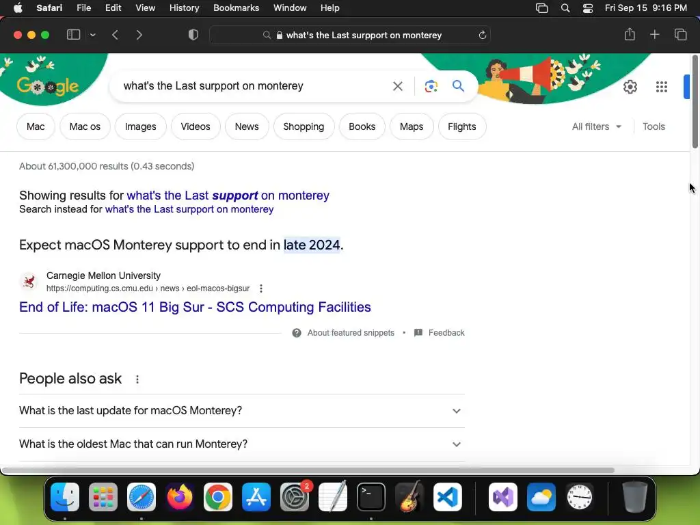Open the All filters dropdown
This screenshot has width=700, height=525.
(597, 126)
